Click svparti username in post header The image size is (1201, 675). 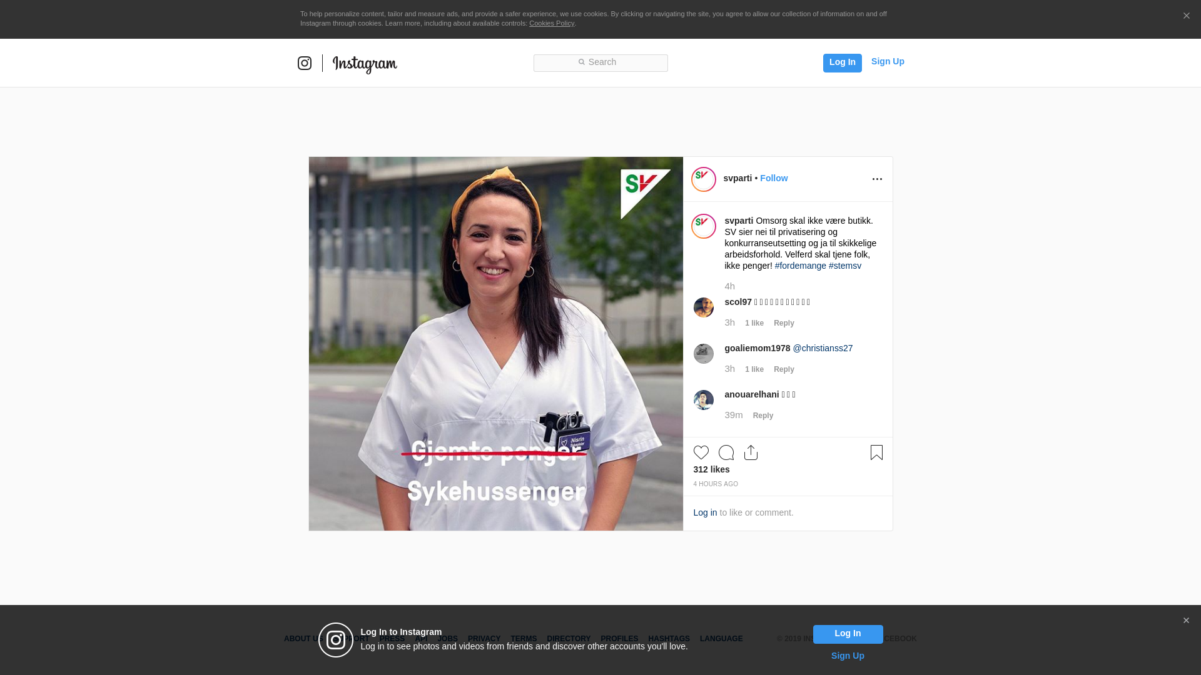(737, 178)
